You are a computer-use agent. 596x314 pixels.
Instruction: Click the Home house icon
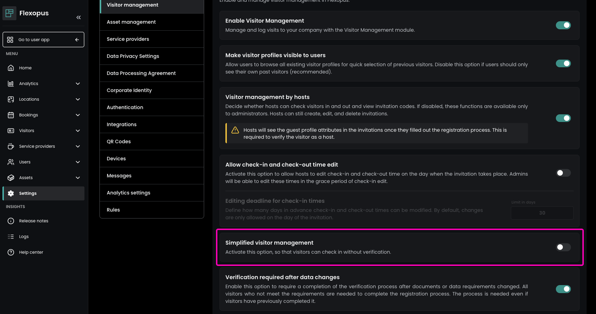tap(11, 68)
